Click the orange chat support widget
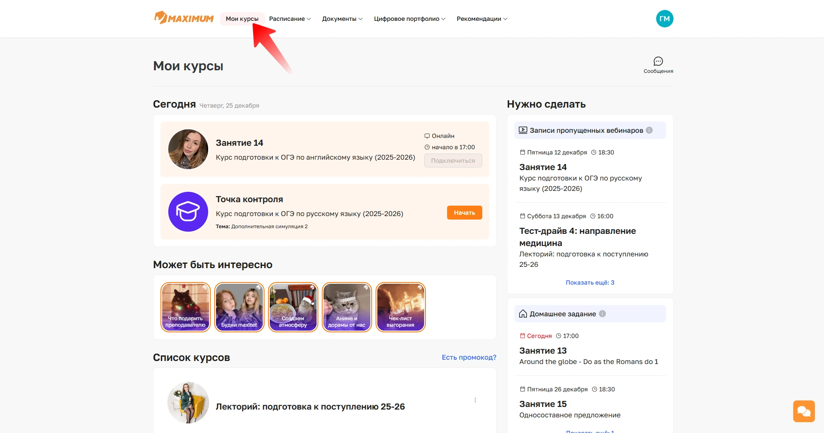 [804, 411]
